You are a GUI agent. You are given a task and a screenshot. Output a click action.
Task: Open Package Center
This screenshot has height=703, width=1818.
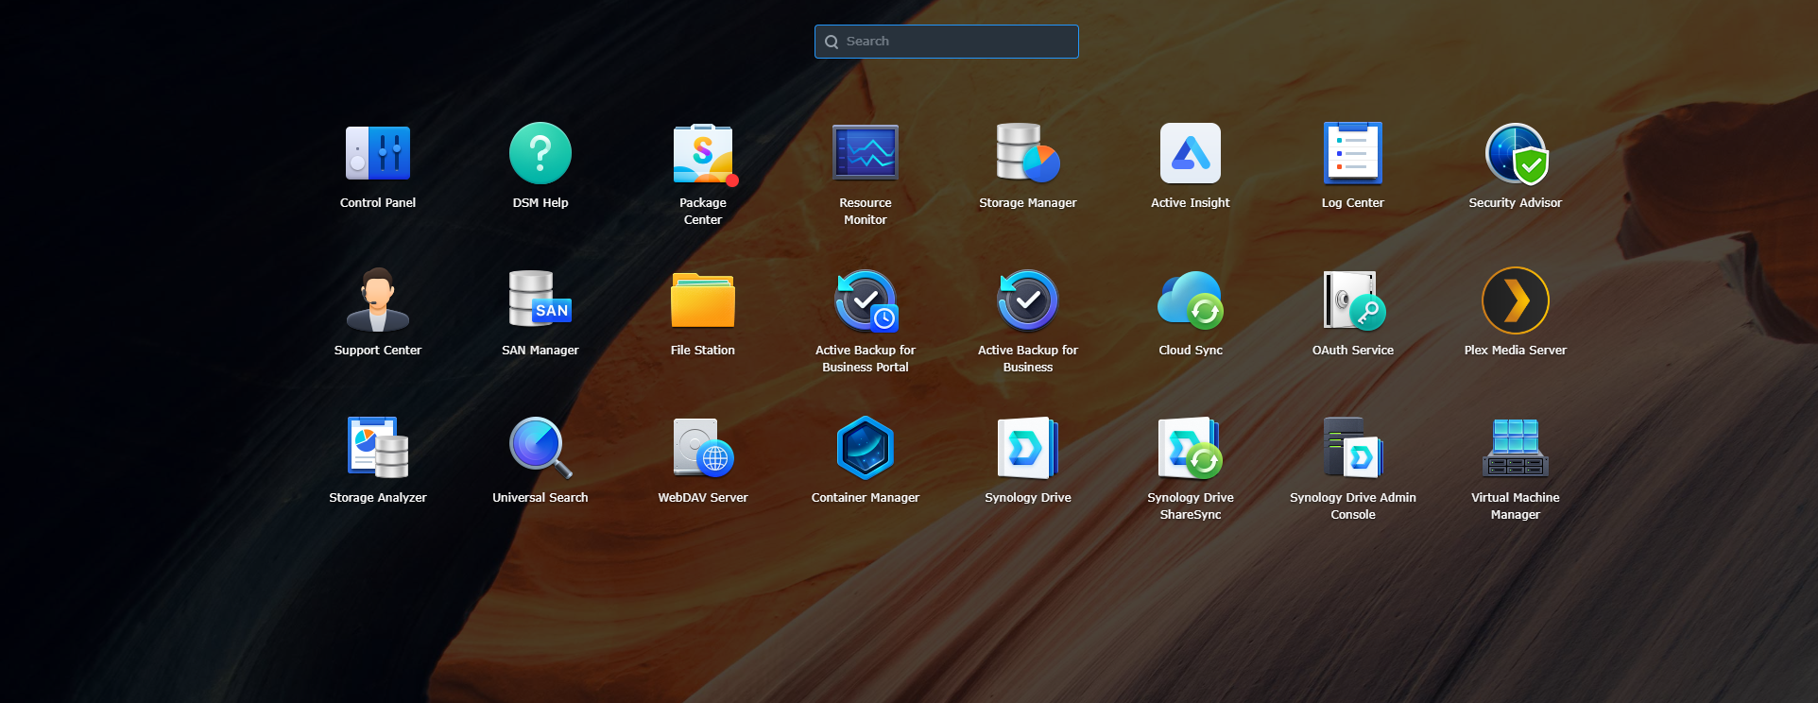703,153
